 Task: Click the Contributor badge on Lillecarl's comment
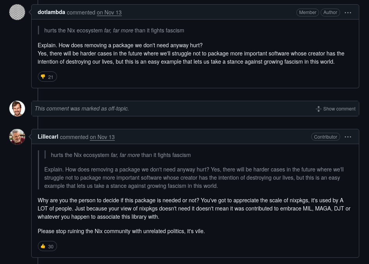(x=326, y=137)
